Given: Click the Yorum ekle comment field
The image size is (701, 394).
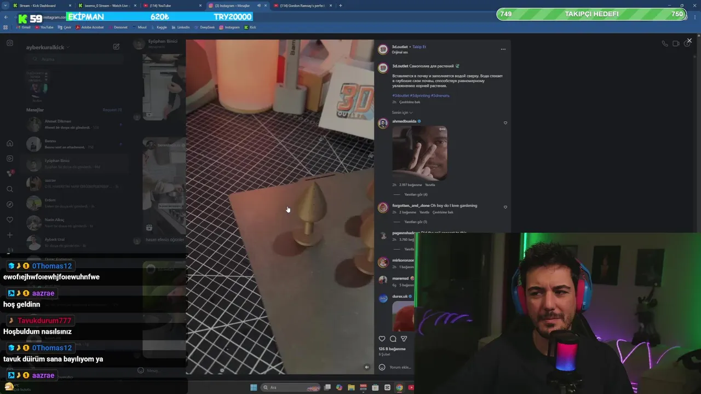Looking at the screenshot, I should (400, 367).
